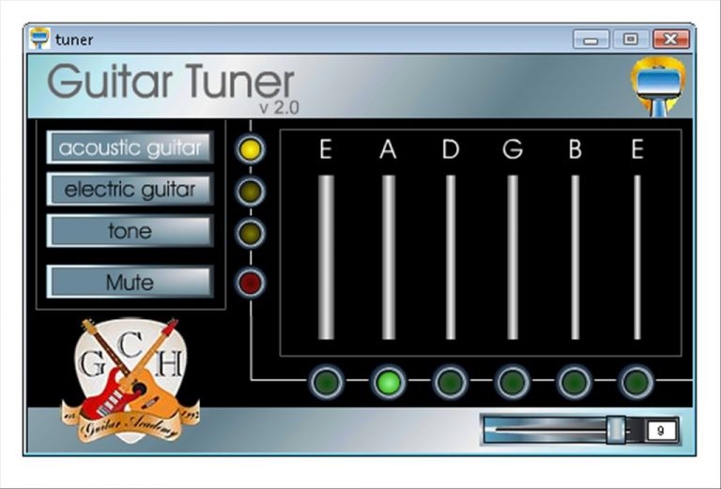Play the G string bar
This screenshot has height=489, width=721.
point(513,257)
